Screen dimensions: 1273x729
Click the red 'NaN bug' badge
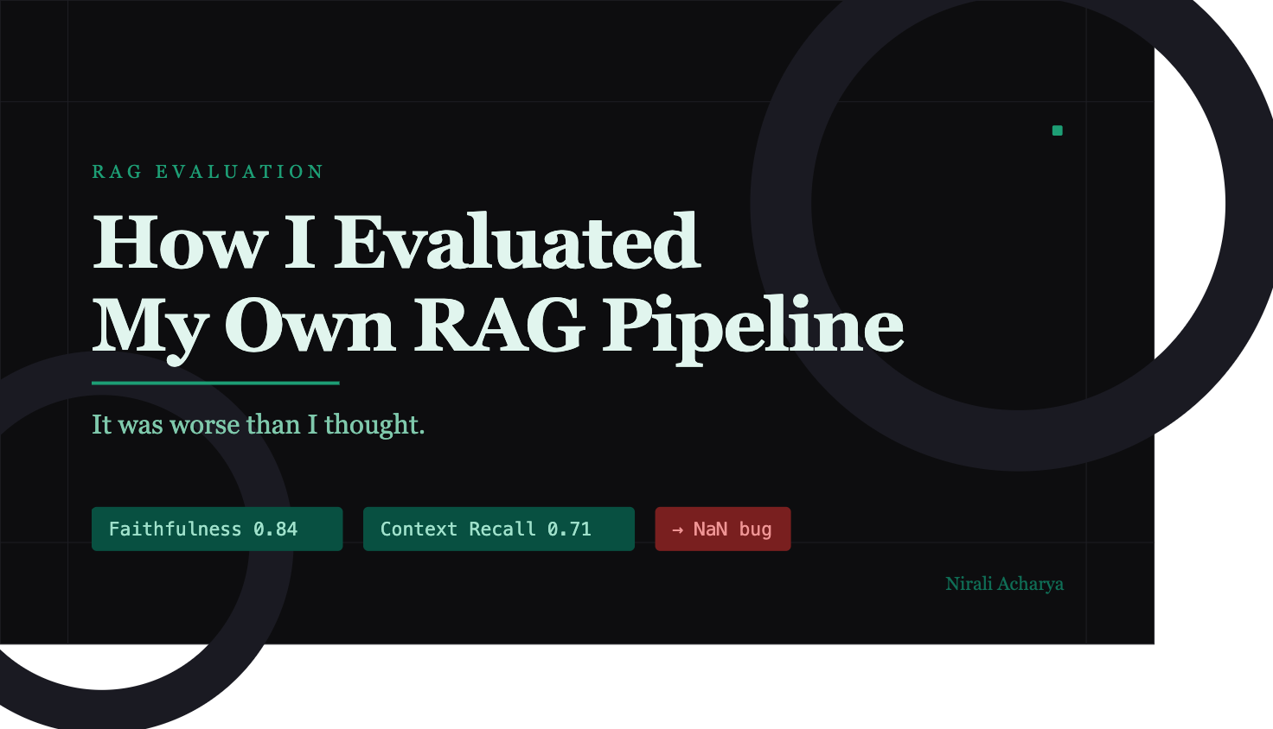(x=723, y=529)
